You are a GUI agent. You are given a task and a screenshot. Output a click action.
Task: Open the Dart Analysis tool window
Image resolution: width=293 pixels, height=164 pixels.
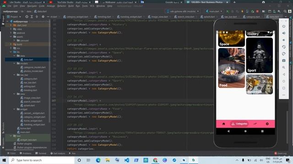(58, 154)
